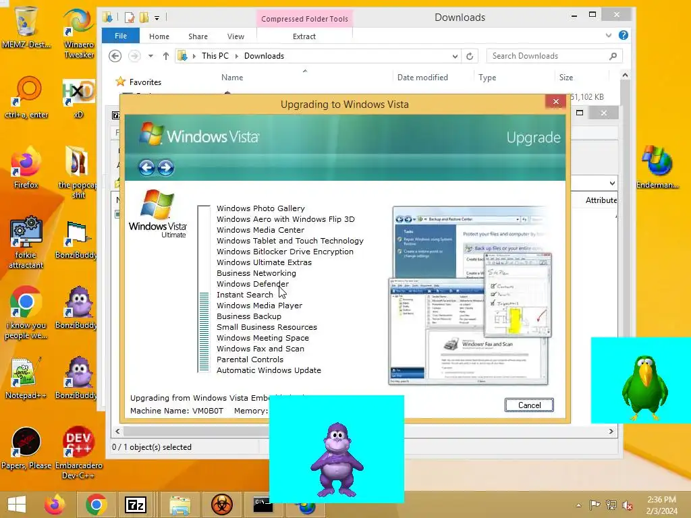
Task: Click the Vista feature screenshots preview image
Action: tap(470, 295)
